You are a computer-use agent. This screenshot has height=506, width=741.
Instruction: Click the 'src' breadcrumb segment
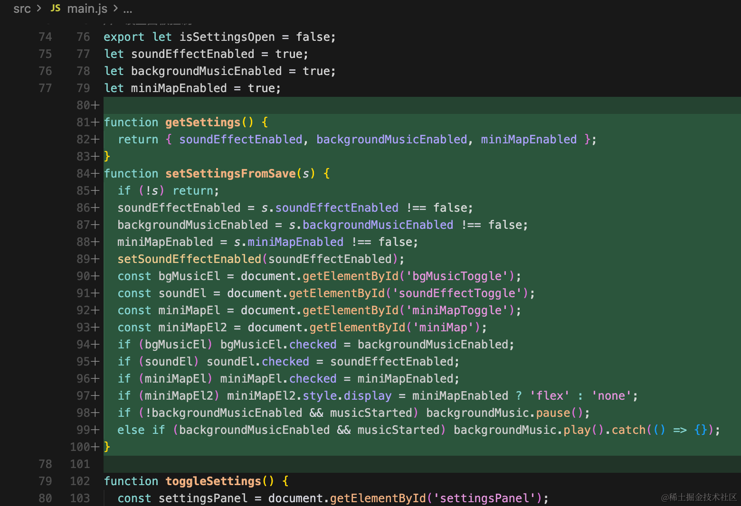[22, 9]
